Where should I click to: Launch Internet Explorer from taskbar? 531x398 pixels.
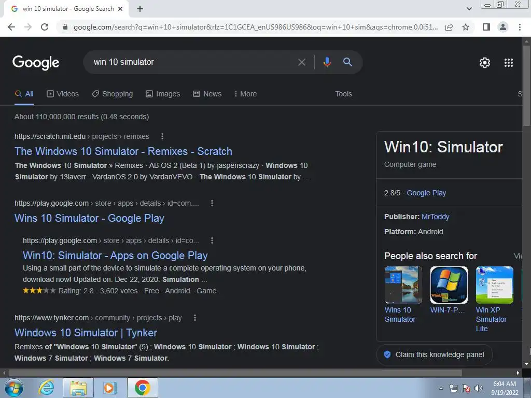46,388
